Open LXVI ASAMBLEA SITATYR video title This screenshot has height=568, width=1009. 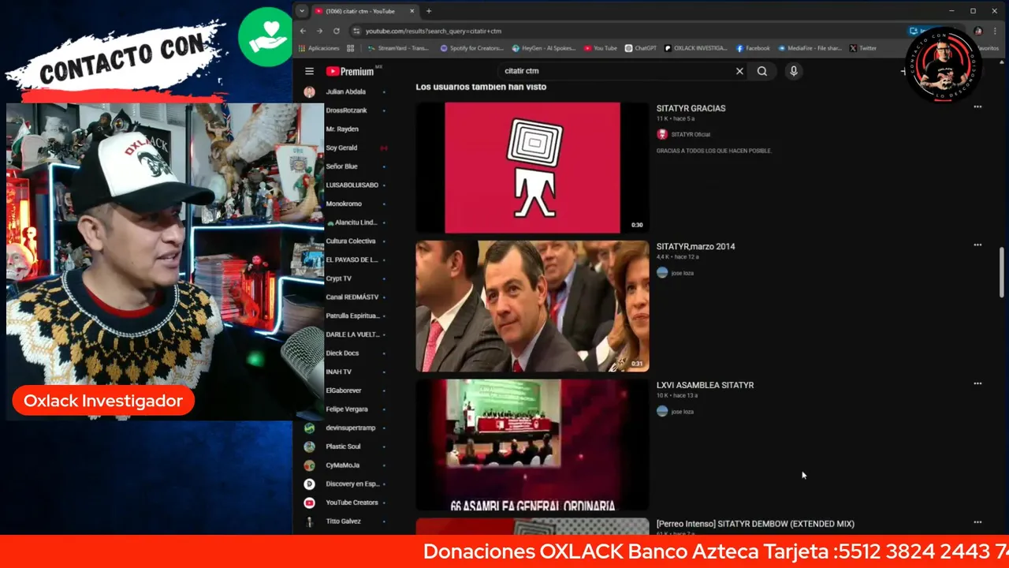pos(705,385)
